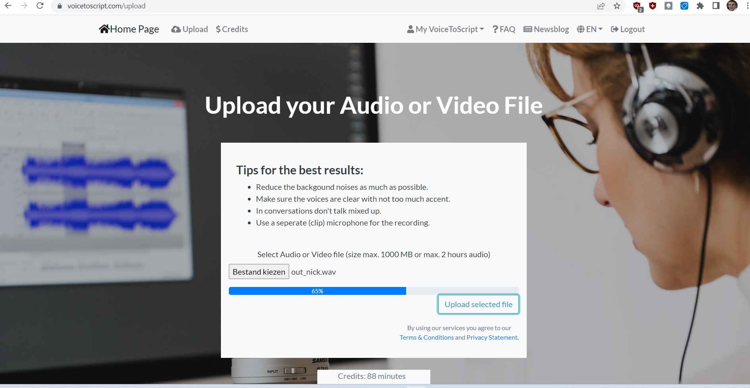This screenshot has width=750, height=388.
Task: Click the question mark FAQ icon
Action: (495, 29)
